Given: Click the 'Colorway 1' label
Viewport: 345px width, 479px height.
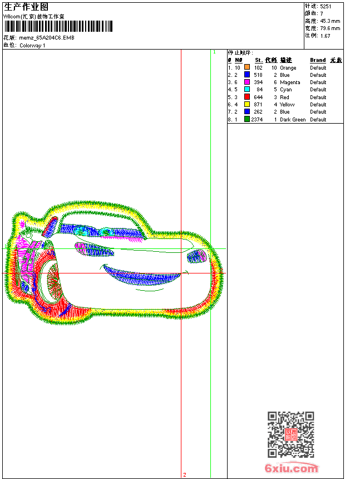Looking at the screenshot, I should click(32, 46).
